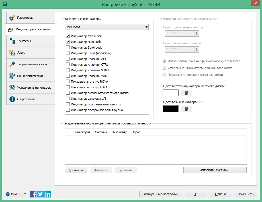Enable Индикатор клавиши WIN checkbox
Viewport: 262px width, 202px height.
[x=68, y=76]
